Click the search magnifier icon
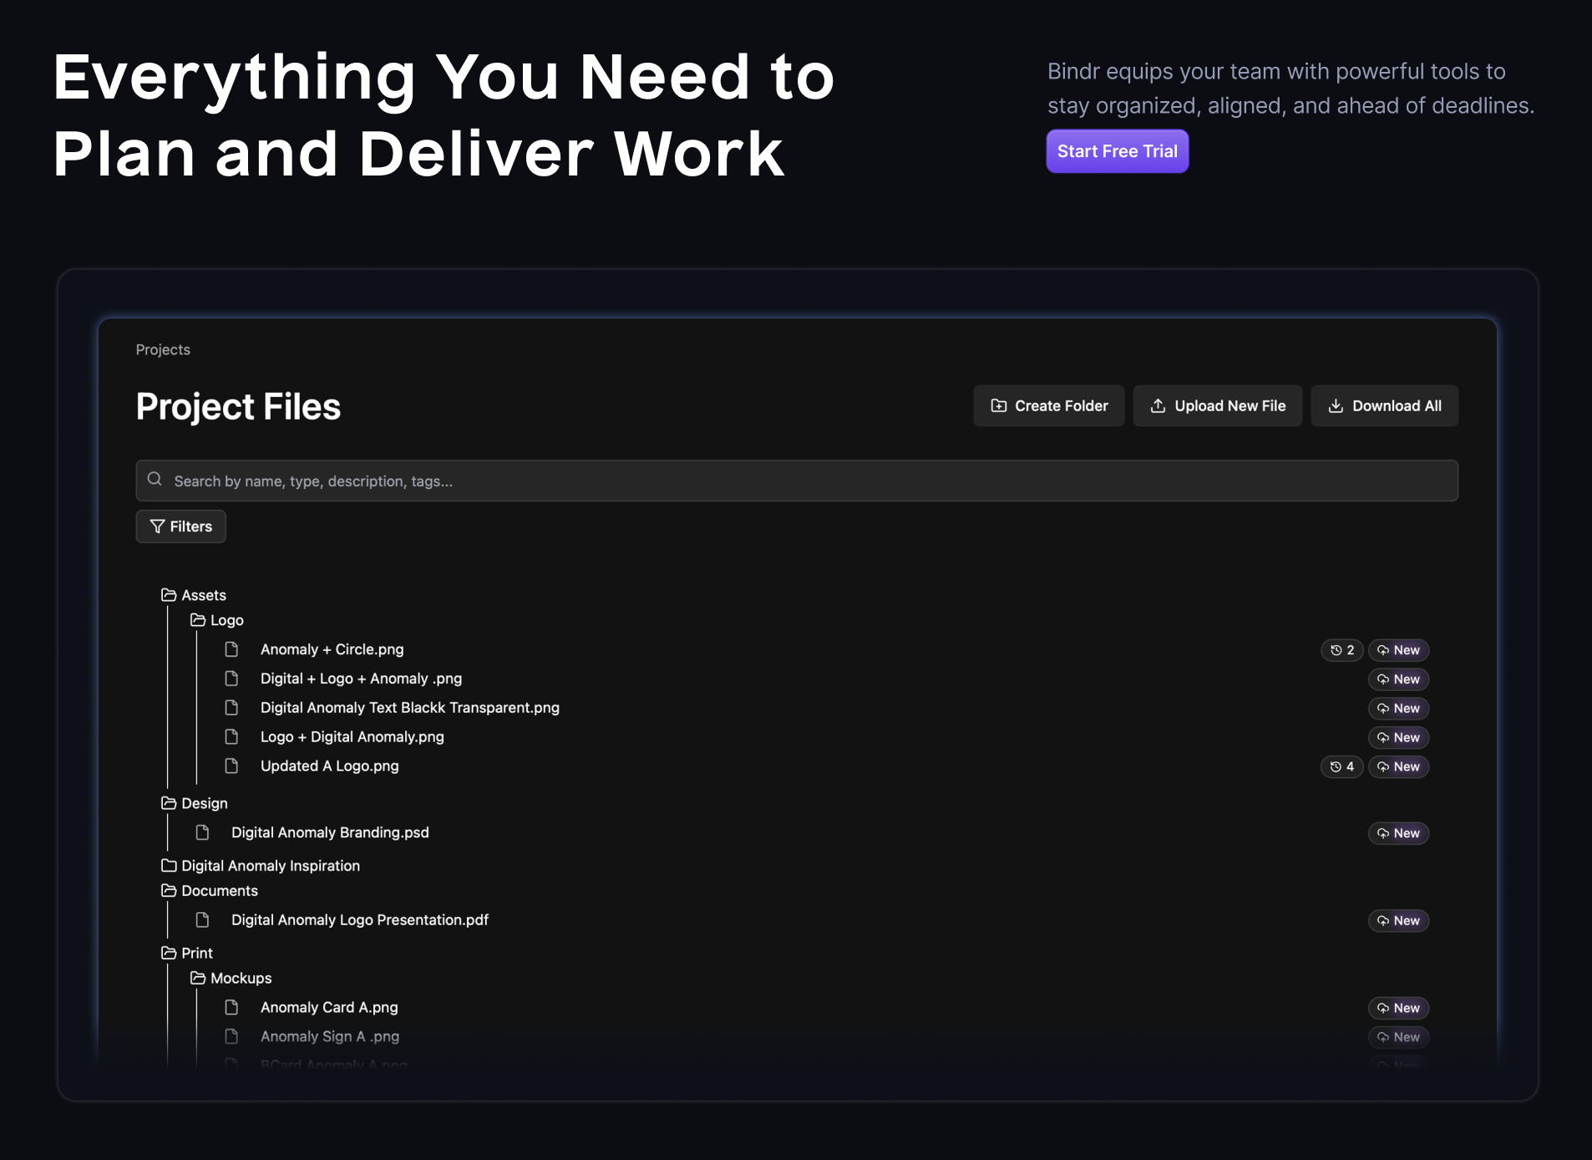Viewport: 1592px width, 1160px height. tap(155, 480)
